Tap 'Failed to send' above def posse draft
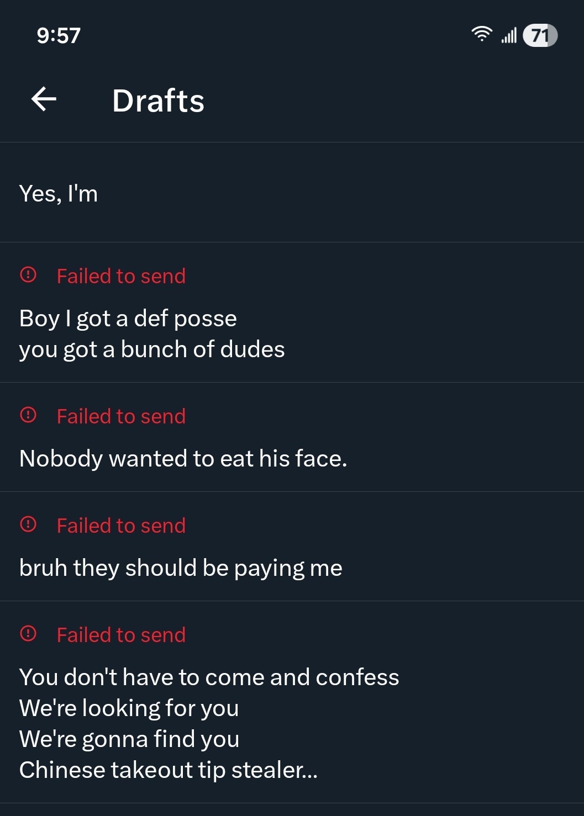The image size is (584, 816). tap(121, 276)
